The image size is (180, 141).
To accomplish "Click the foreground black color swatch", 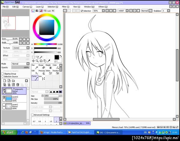I will [x=57, y=57].
